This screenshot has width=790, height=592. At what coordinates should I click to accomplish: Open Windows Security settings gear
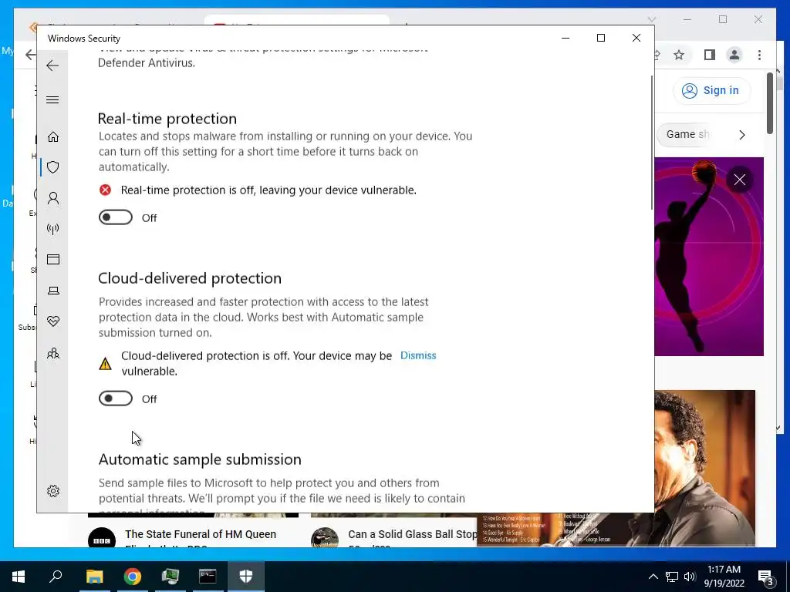[x=53, y=491]
